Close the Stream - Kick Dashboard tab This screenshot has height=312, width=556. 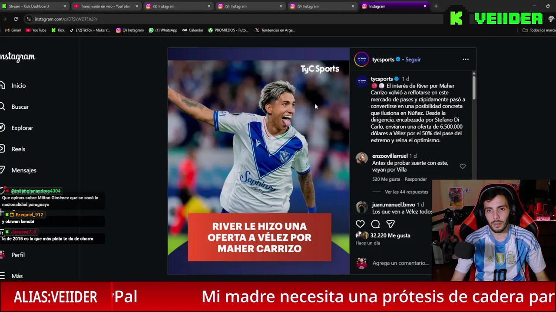(65, 6)
